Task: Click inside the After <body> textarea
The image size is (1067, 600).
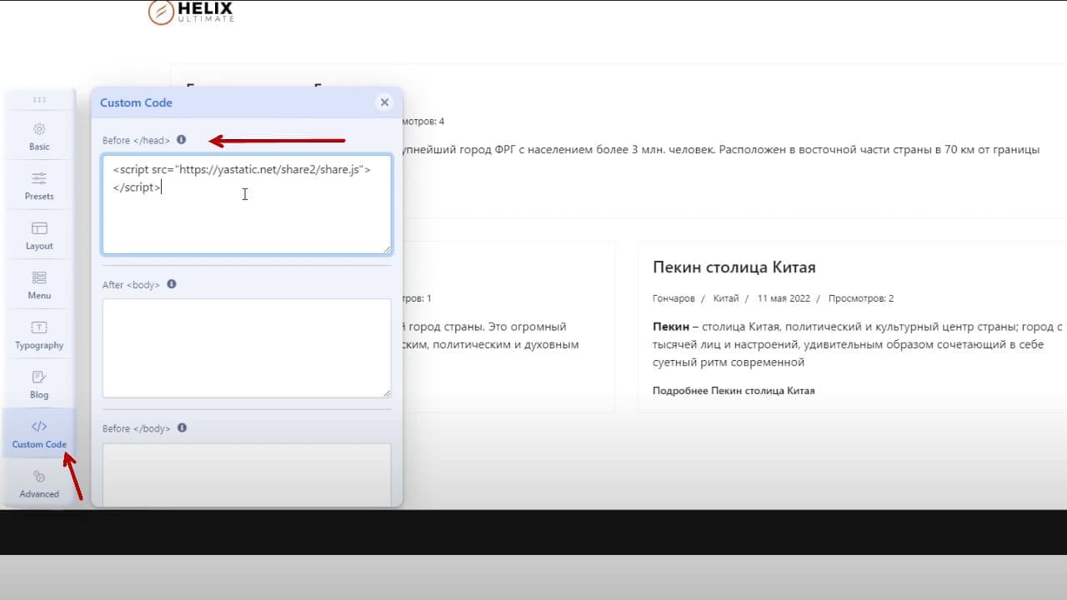Action: pos(247,348)
